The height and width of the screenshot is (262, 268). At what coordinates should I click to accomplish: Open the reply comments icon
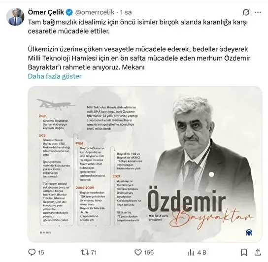pos(32,252)
